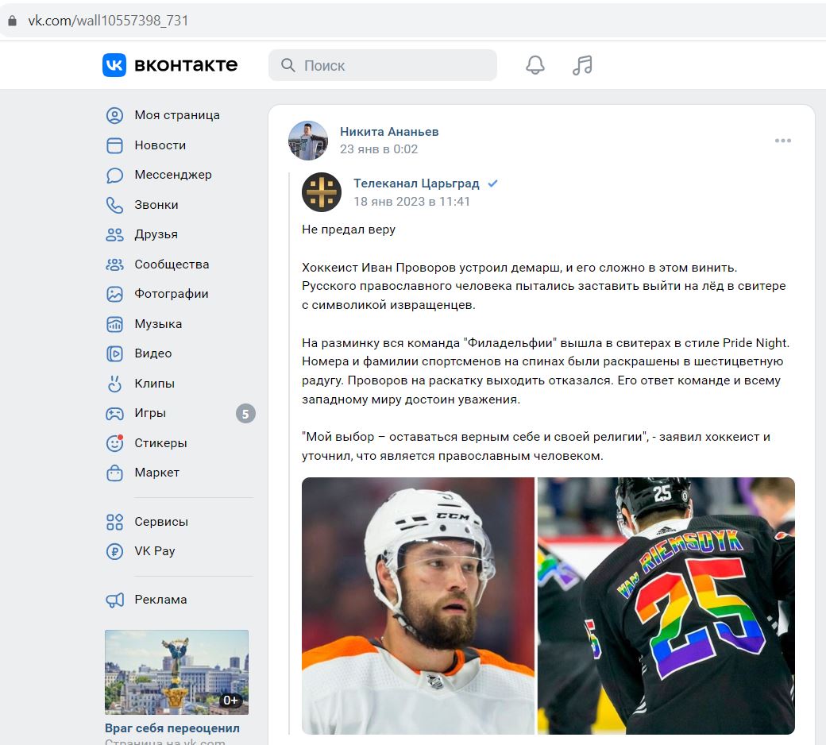Viewport: 826px width, 745px height.
Task: Open the sidebar ad monument image
Action: point(176,672)
